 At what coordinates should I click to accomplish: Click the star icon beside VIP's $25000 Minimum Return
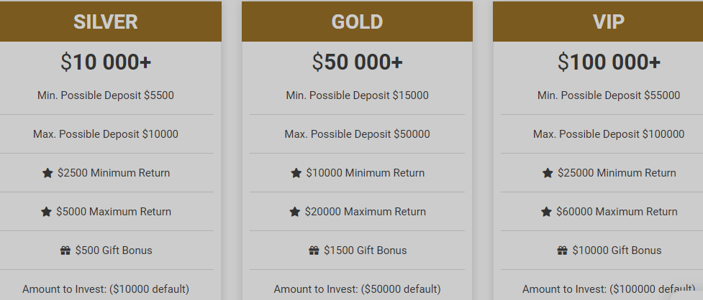(x=548, y=173)
